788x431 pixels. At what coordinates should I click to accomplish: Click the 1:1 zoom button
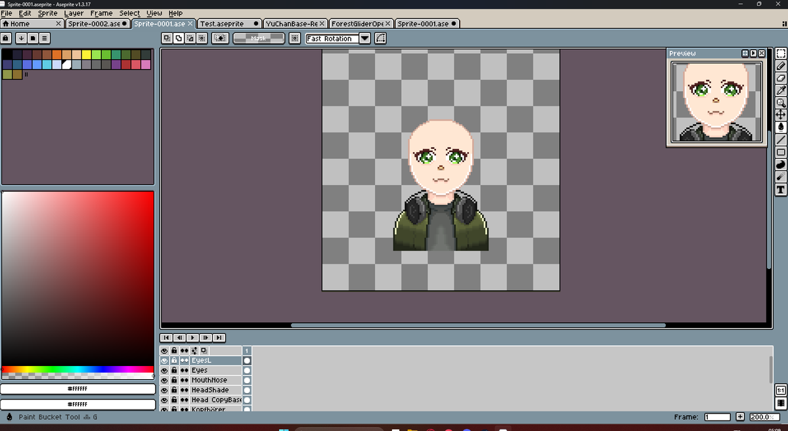[x=781, y=390]
